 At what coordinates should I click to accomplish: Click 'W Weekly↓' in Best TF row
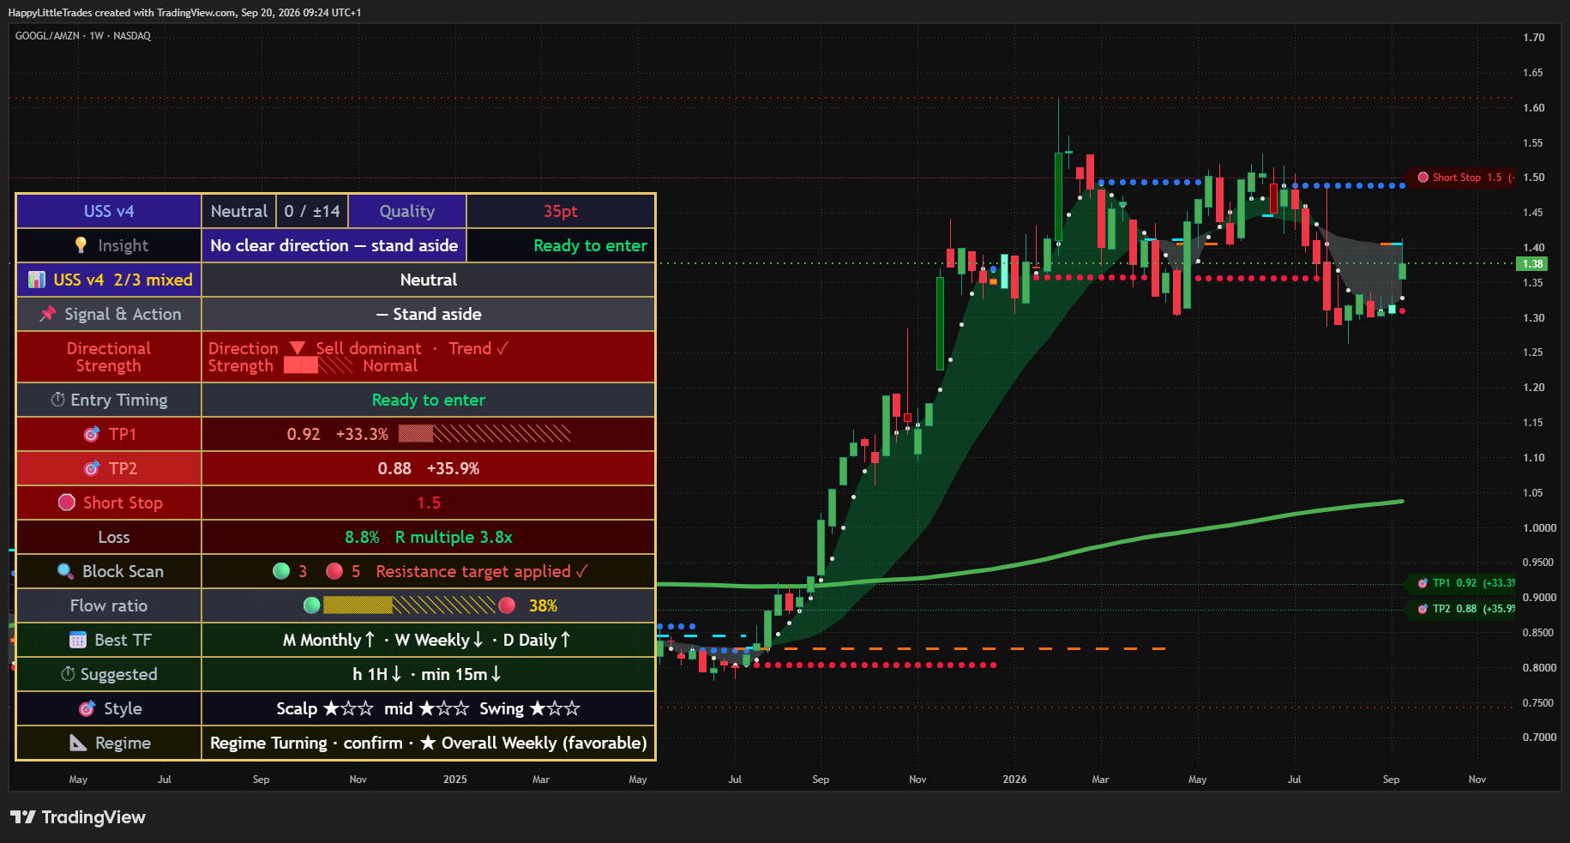point(439,640)
